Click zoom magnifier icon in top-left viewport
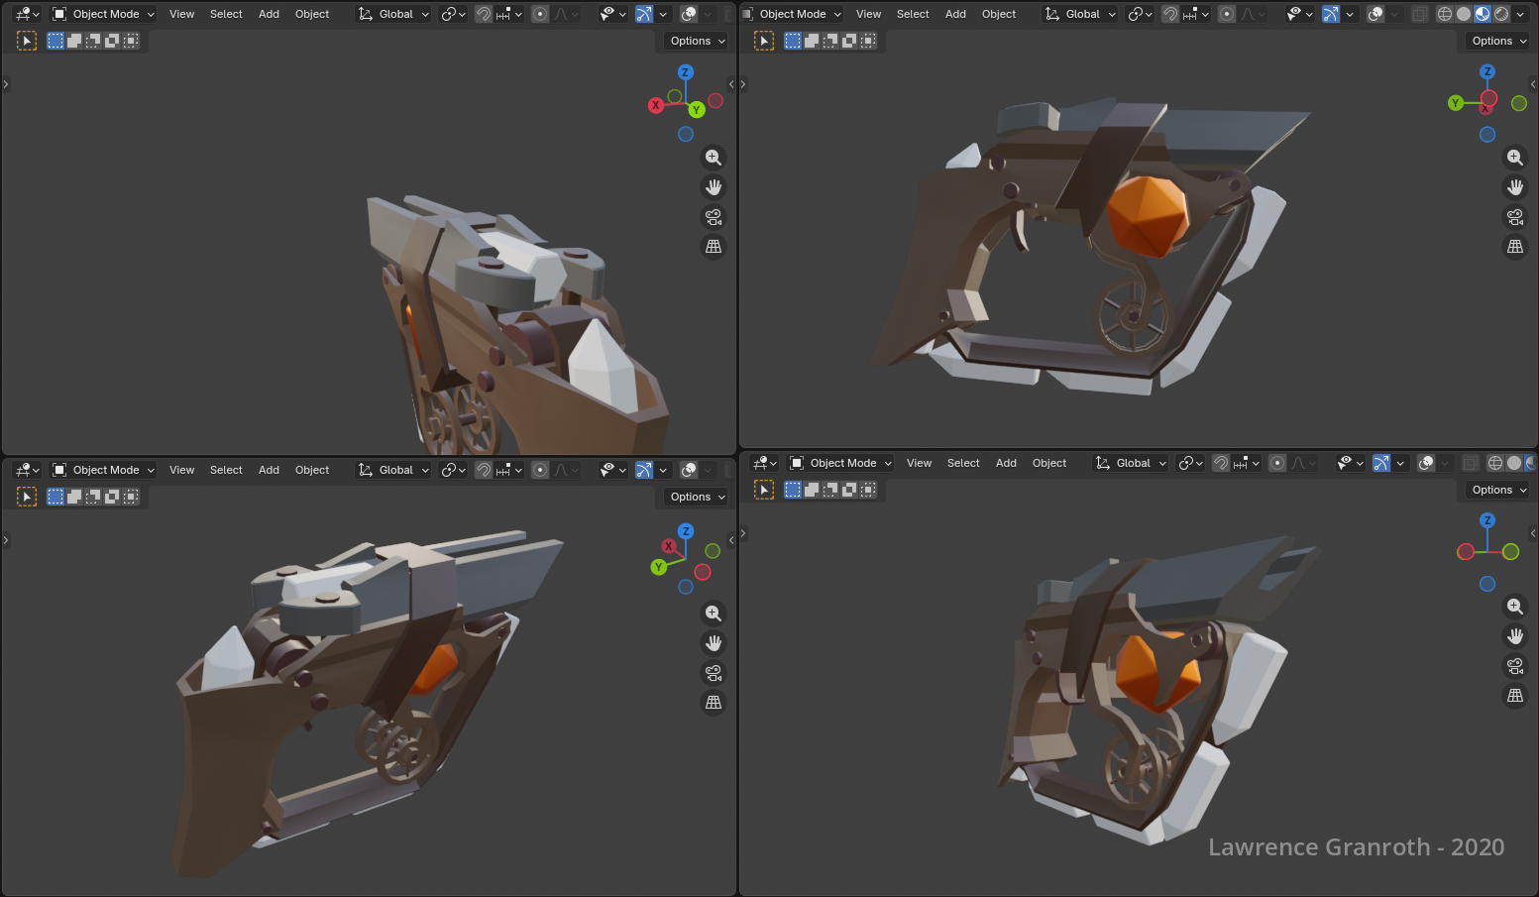 [x=713, y=158]
